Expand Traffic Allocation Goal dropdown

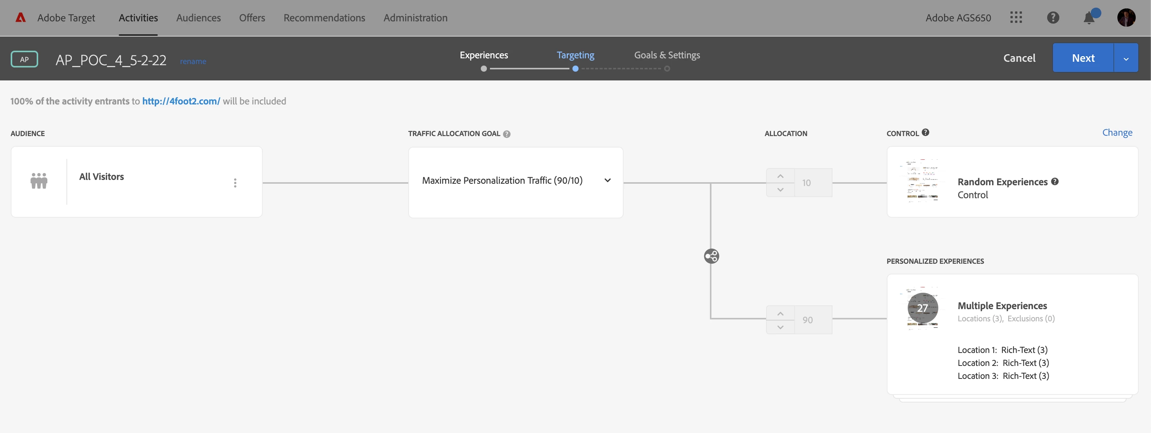[x=607, y=181]
